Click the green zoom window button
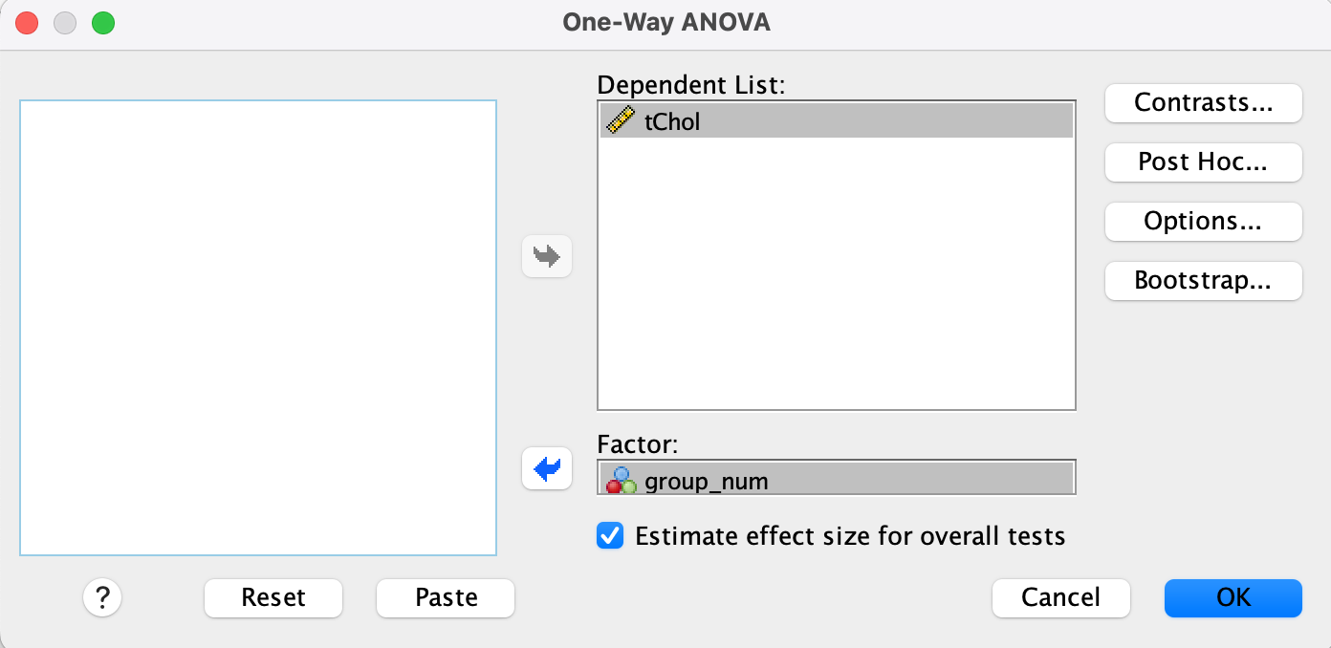The width and height of the screenshot is (1331, 648). (103, 23)
